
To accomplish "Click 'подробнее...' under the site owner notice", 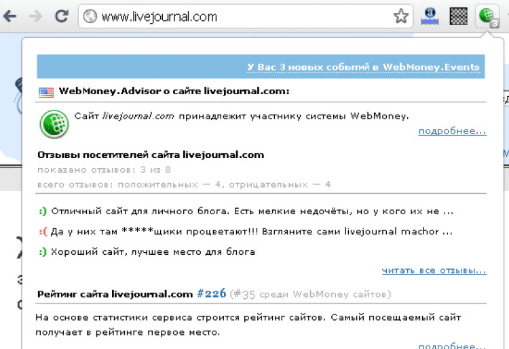I will 452,131.
